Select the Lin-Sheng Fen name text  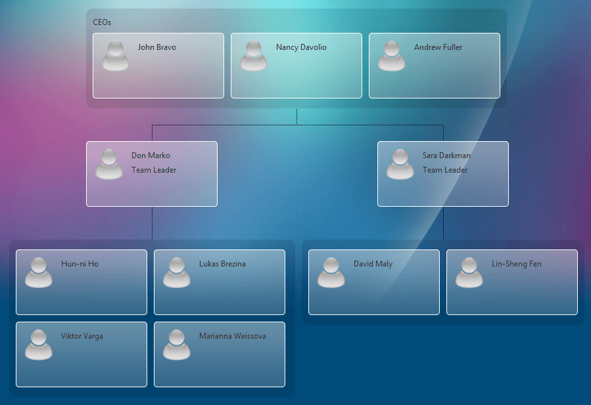(516, 265)
